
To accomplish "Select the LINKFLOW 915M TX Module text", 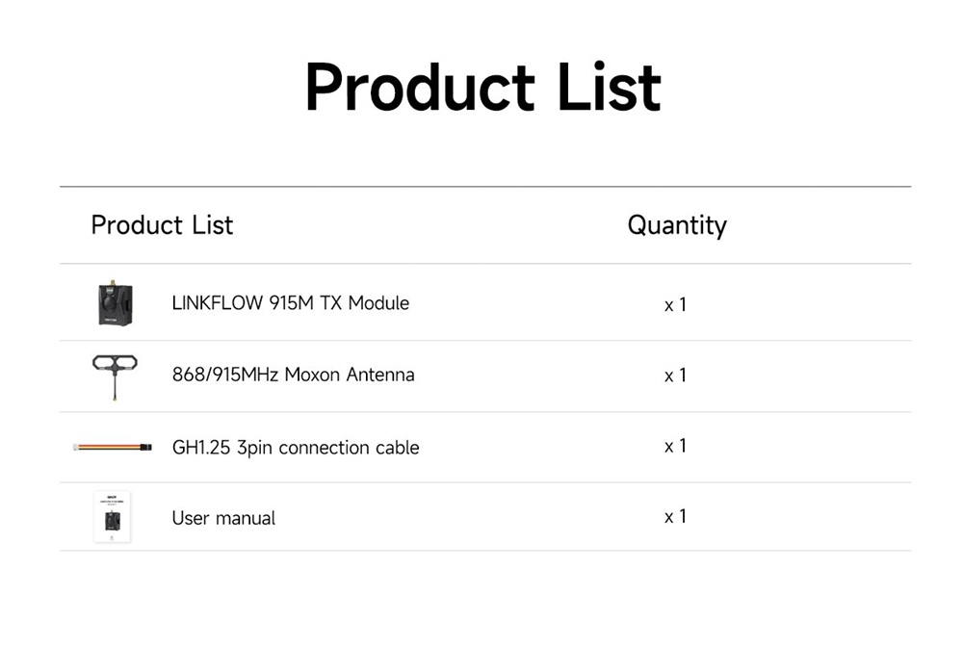I will tap(290, 303).
